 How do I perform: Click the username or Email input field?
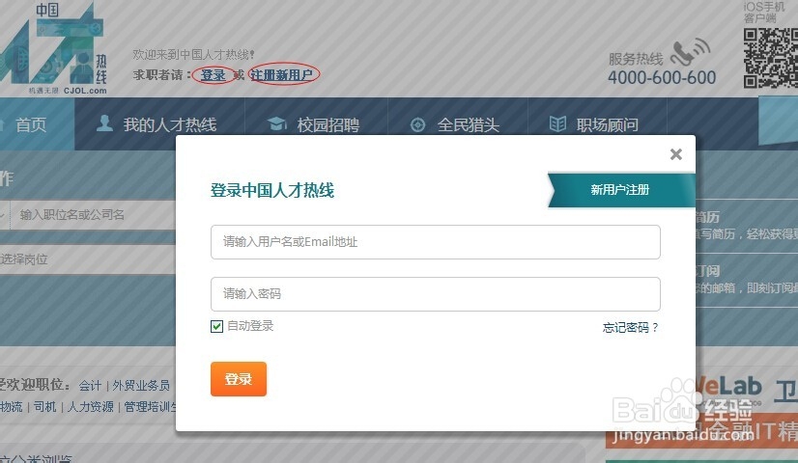click(x=436, y=242)
